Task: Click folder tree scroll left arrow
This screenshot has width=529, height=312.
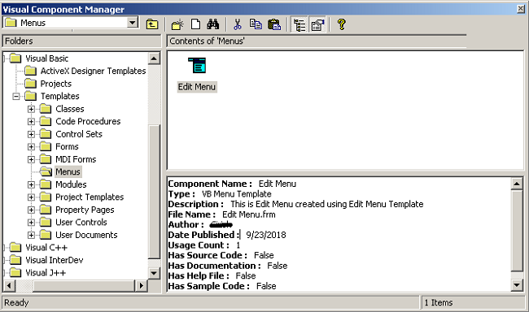Action: (x=9, y=286)
